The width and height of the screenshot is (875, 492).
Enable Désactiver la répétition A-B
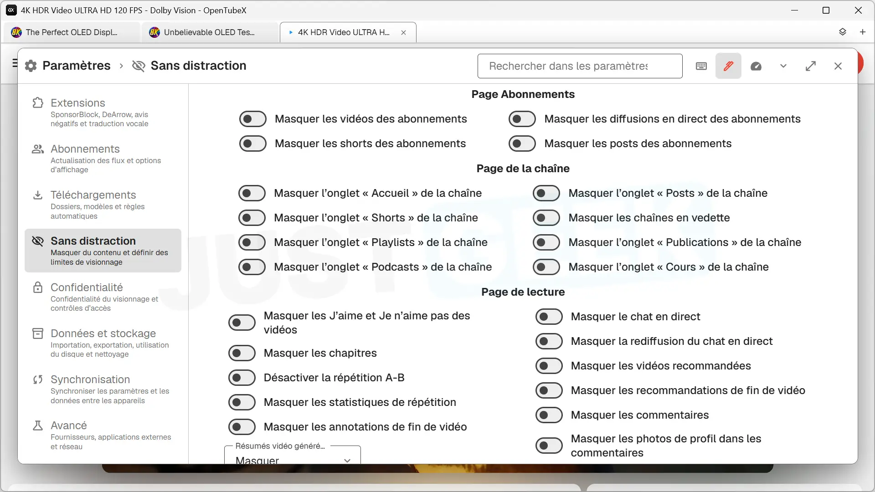242,378
